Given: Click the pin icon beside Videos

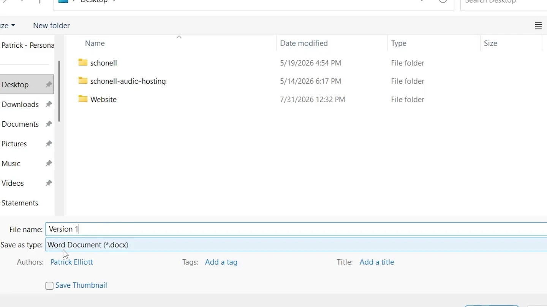Looking at the screenshot, I should click(x=49, y=183).
